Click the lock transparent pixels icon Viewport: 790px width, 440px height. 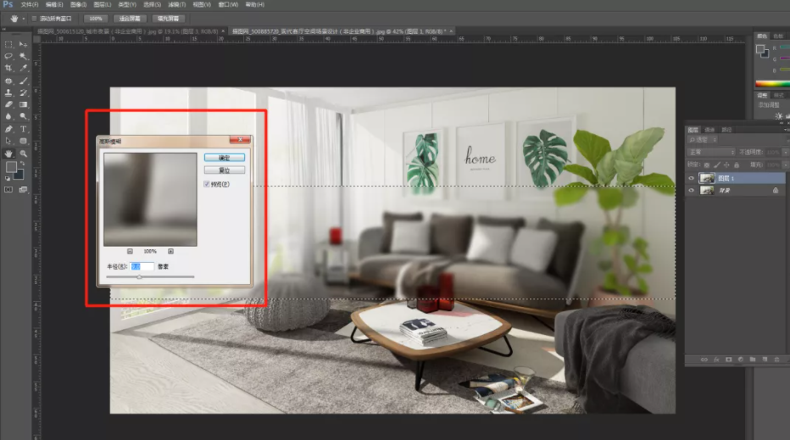[706, 164]
